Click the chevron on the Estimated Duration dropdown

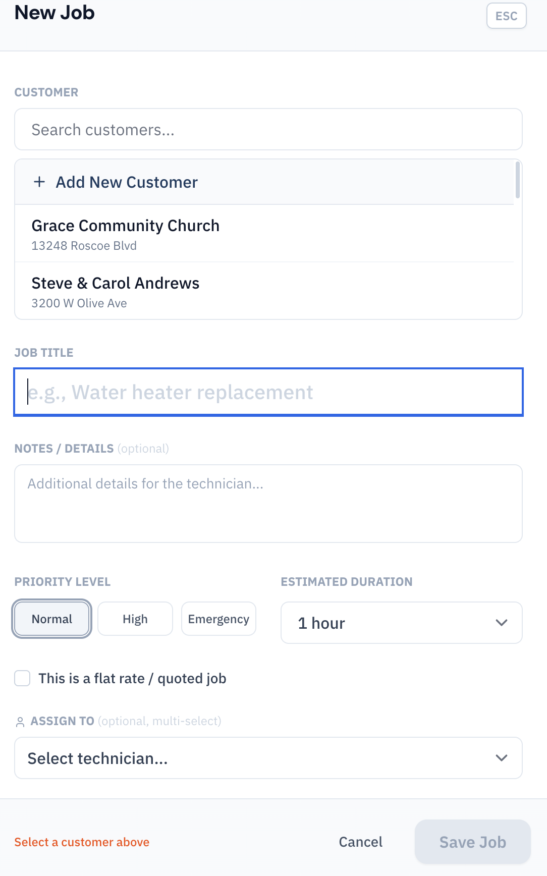point(502,623)
